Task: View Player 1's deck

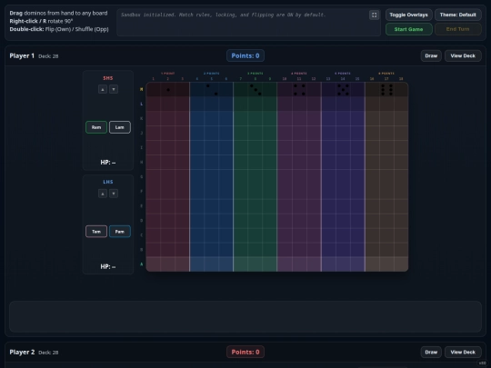Action: [463, 55]
